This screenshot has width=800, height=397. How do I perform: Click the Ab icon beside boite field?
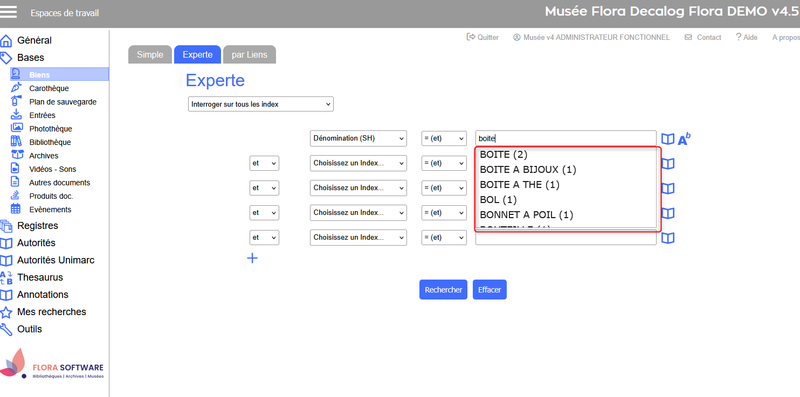(x=684, y=139)
